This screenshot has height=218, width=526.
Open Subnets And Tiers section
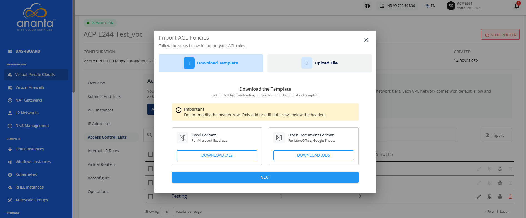104,97
